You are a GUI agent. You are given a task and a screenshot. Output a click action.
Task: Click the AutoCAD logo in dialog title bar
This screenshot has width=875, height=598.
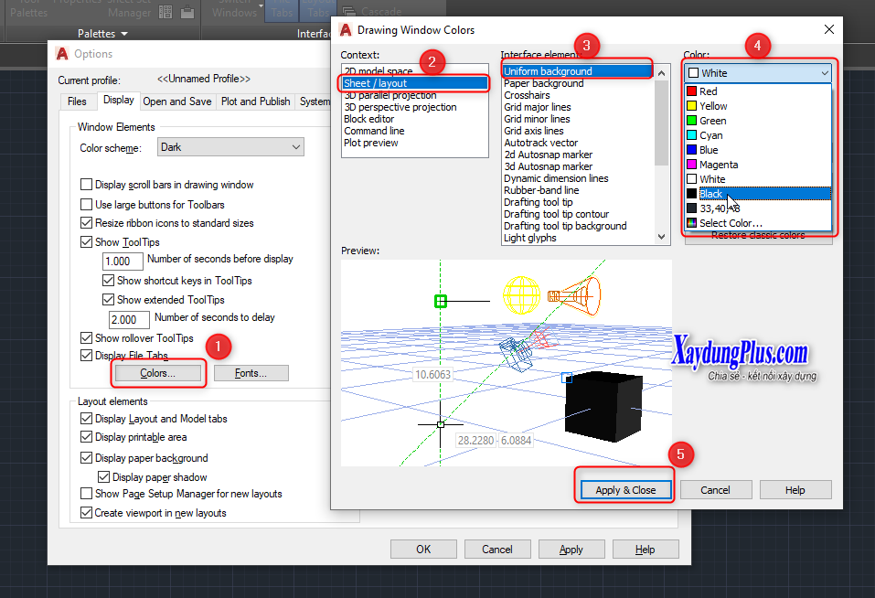[x=346, y=29]
